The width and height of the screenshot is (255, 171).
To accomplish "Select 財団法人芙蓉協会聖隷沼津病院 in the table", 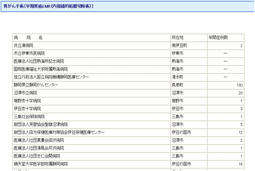I will click(40, 125).
